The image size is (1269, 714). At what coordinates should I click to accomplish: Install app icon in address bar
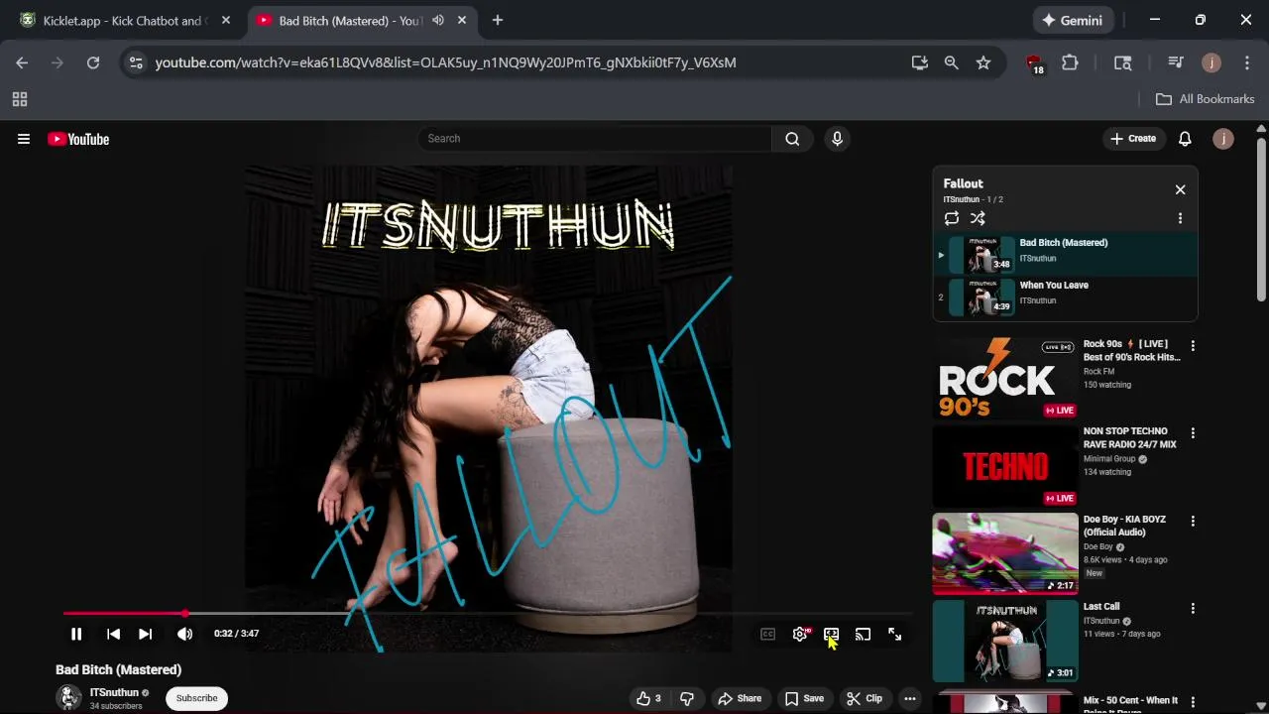coord(919,62)
